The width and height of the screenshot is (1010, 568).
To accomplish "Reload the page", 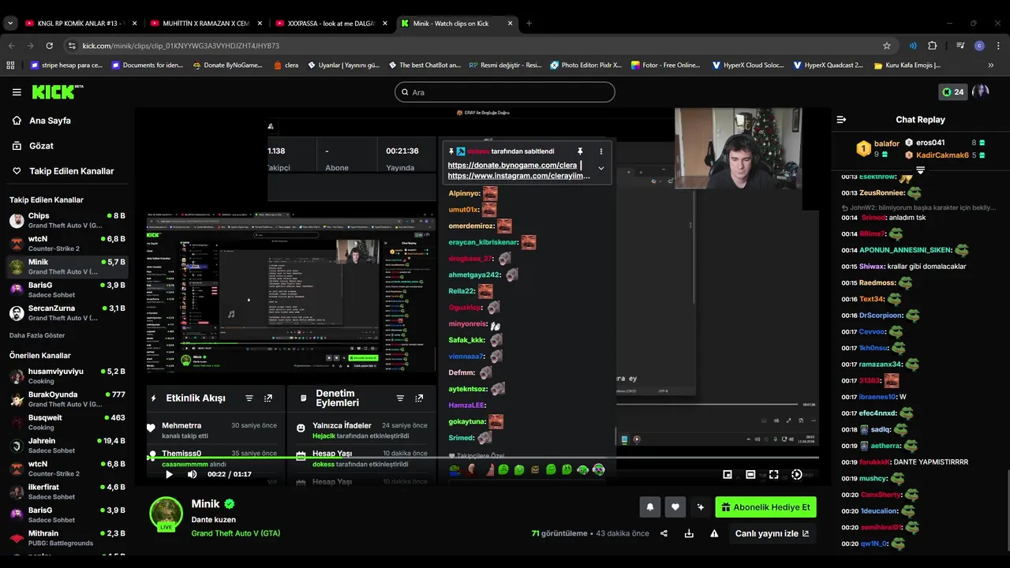I will pos(51,46).
